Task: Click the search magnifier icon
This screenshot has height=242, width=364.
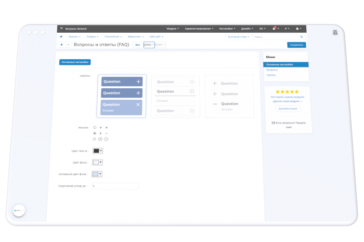Action: 302,37
